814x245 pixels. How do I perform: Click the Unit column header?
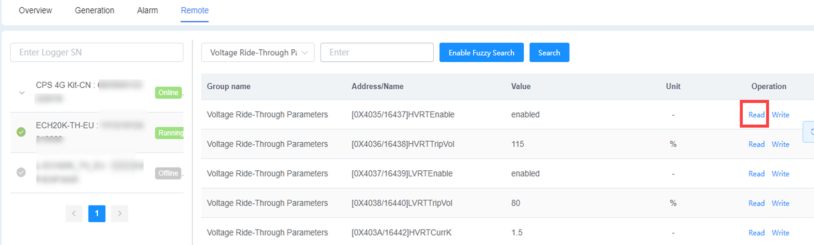tap(673, 86)
